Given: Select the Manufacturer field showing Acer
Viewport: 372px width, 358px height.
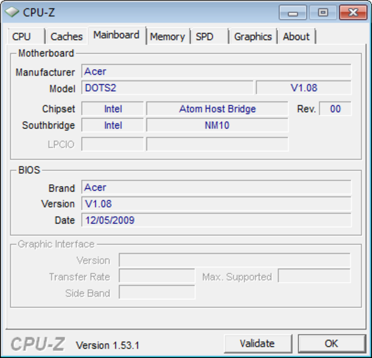Looking at the screenshot, I should (216, 71).
